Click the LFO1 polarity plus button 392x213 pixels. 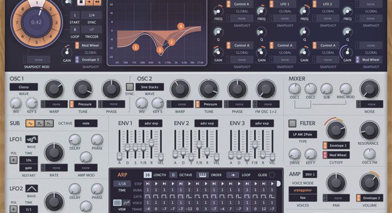[13, 160]
